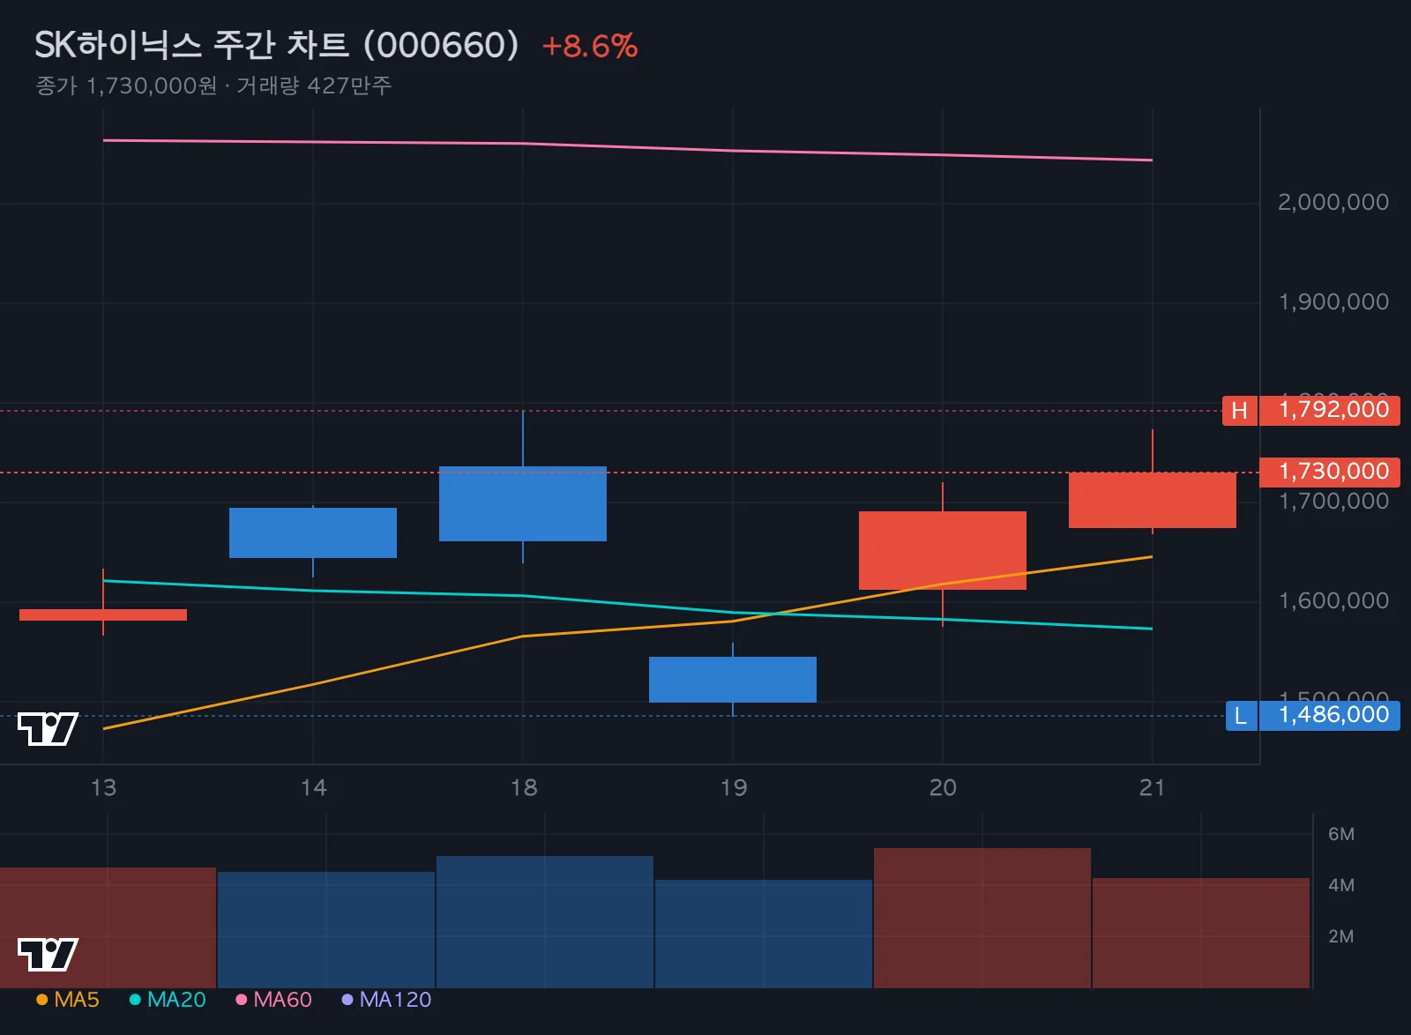Click the date axis label 21
Screen dimensions: 1411x1035
click(1153, 787)
